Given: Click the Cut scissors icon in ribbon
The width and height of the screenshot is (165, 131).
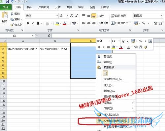Looking at the screenshot, I should (x=12, y=14).
